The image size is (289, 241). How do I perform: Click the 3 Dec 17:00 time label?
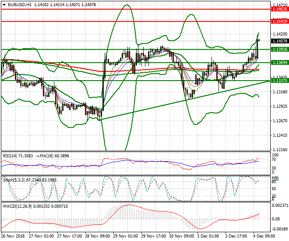[x=236, y=236]
